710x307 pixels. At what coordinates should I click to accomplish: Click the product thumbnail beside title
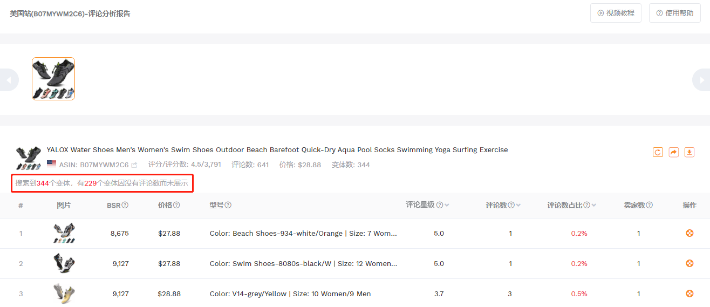[29, 158]
